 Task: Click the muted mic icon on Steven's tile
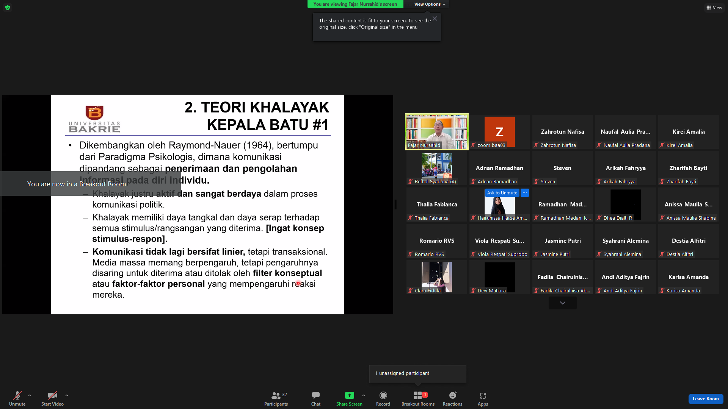click(x=536, y=182)
